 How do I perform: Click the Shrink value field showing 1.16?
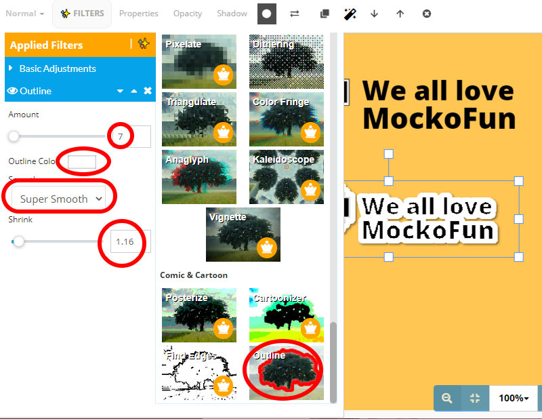coord(130,241)
